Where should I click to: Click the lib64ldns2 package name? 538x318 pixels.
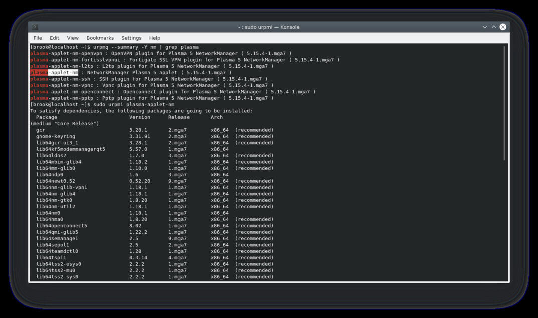(51, 156)
